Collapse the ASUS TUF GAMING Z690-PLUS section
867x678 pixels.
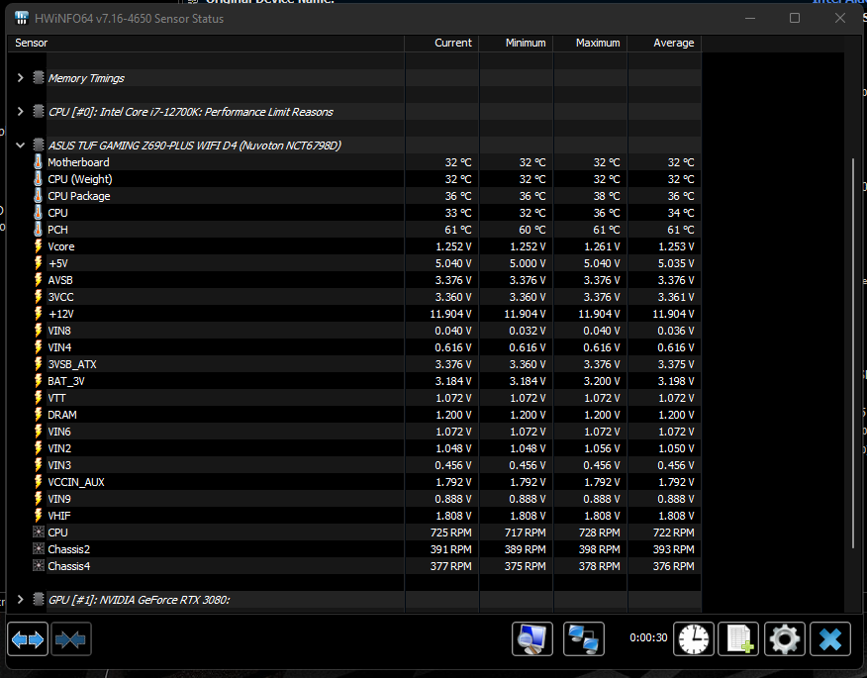tap(21, 145)
